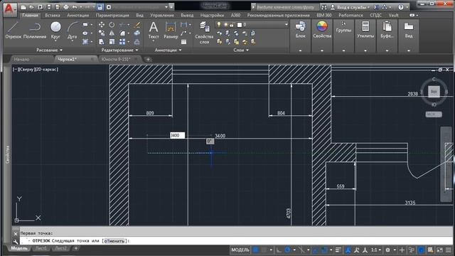Open Свойства слоя layer properties
455x256 pixels.
click(204, 33)
